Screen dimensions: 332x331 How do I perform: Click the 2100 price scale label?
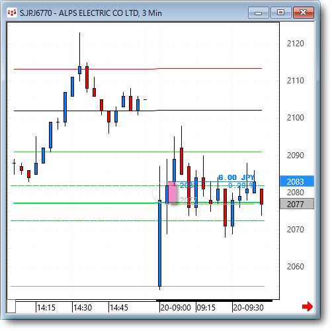pyautogui.click(x=295, y=118)
